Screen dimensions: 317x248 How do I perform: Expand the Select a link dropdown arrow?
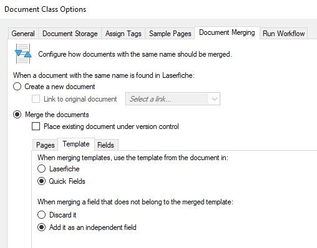pos(215,99)
